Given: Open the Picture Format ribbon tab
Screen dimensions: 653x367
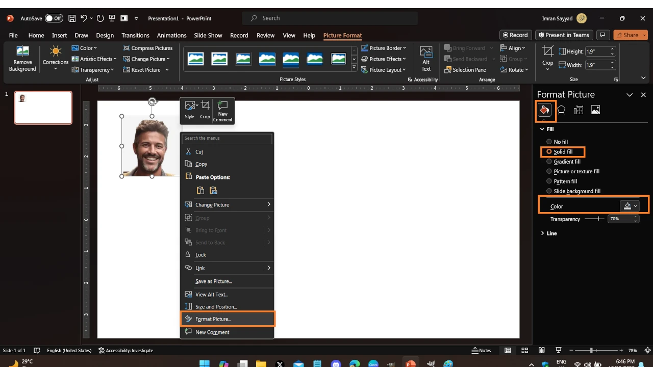Looking at the screenshot, I should pos(343,36).
